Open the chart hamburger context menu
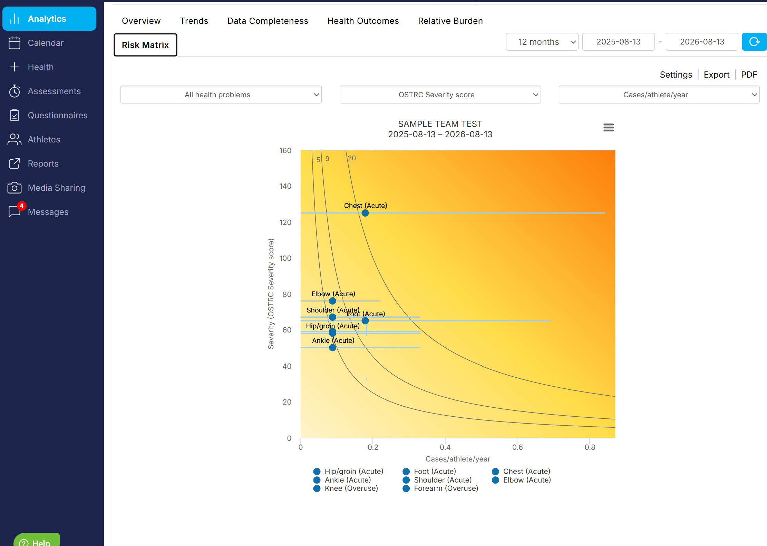767x546 pixels. click(609, 128)
